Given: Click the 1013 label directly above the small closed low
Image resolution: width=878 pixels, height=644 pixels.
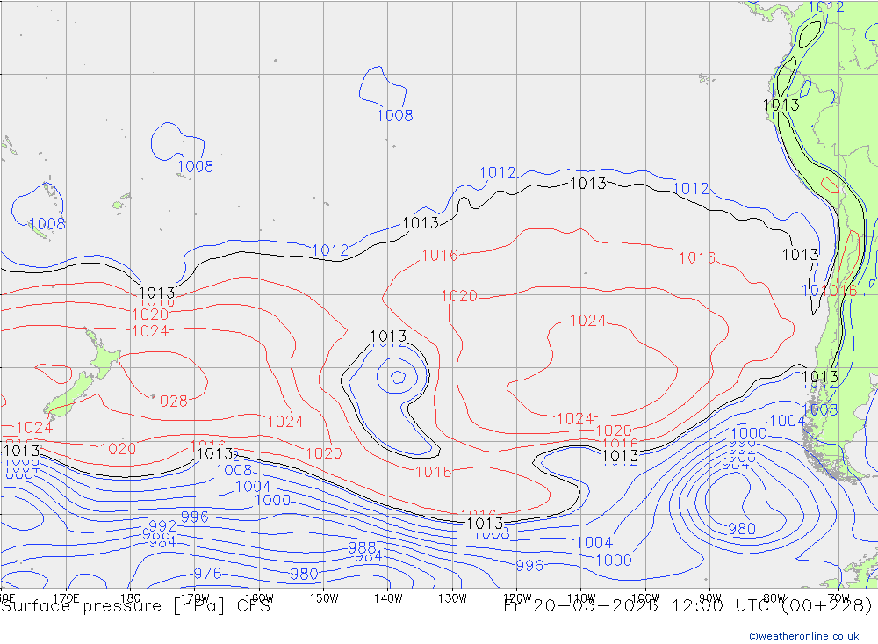Looking at the screenshot, I should tap(388, 336).
